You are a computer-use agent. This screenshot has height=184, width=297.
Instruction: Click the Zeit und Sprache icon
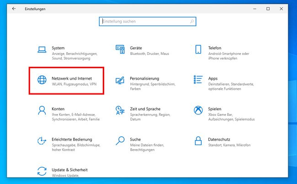pyautogui.click(x=120, y=110)
